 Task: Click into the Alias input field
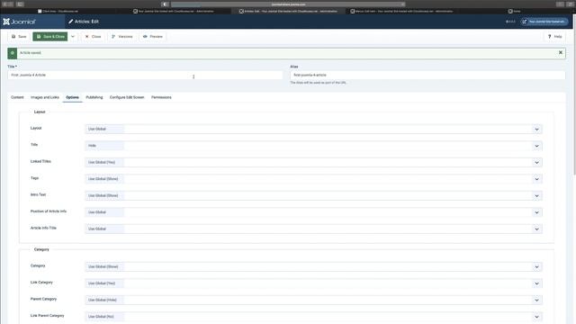427,75
